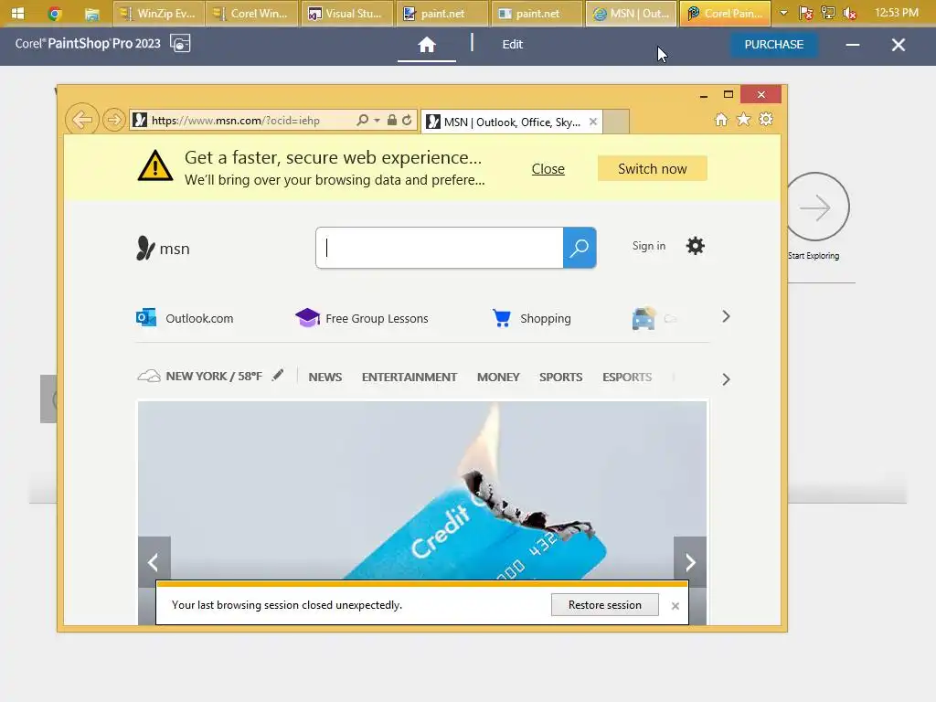The height and width of the screenshot is (702, 936).
Task: Open the ENTERTAINMENT category
Action: point(409,378)
